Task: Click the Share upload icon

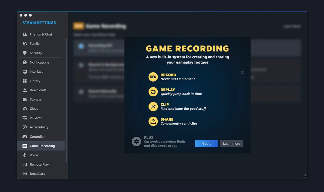Action: (153, 121)
